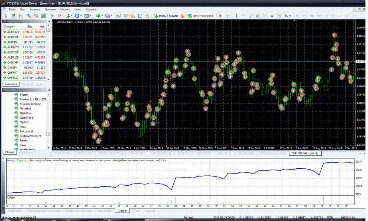This screenshot has height=221, width=368.
Task: Select the trendline drawing tool
Action: tap(251, 16)
